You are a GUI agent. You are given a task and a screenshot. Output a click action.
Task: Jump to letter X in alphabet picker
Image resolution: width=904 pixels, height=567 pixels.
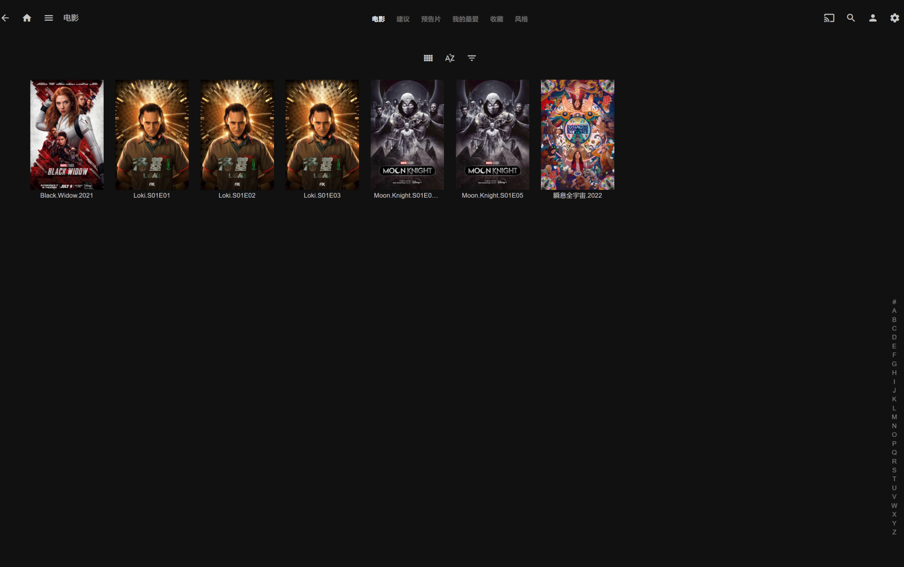pos(894,515)
